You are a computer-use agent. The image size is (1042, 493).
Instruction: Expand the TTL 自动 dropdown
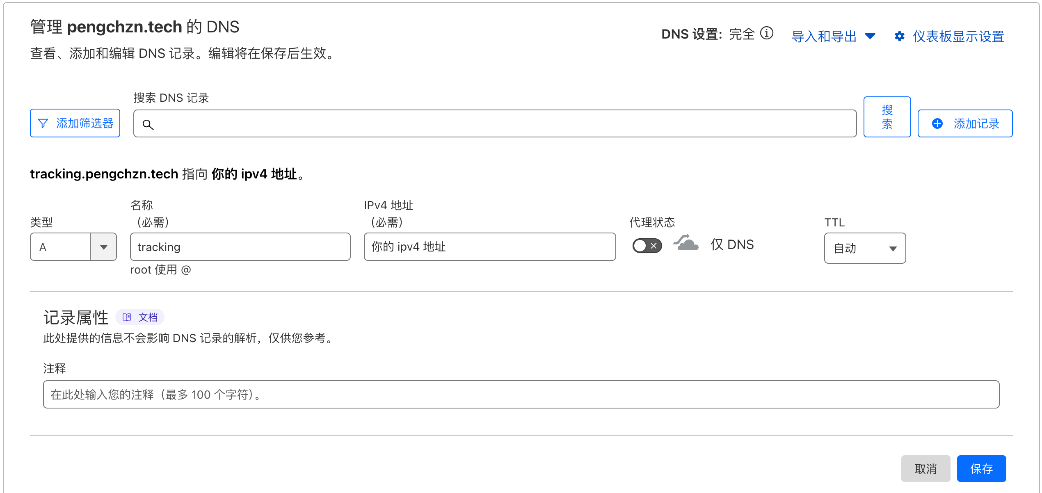[865, 248]
